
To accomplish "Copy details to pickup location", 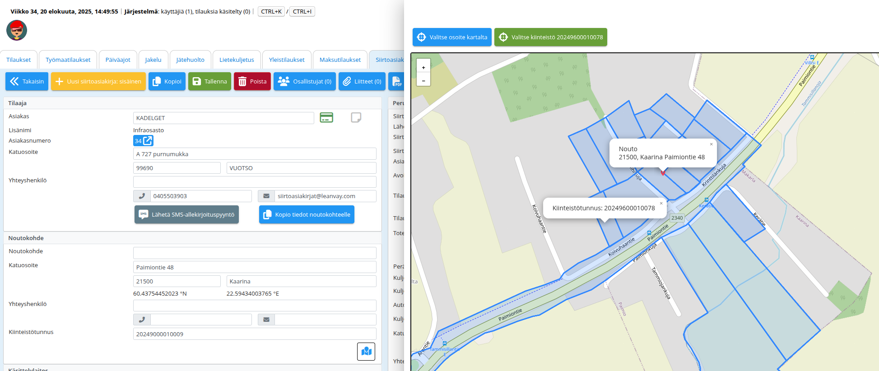I will 307,215.
